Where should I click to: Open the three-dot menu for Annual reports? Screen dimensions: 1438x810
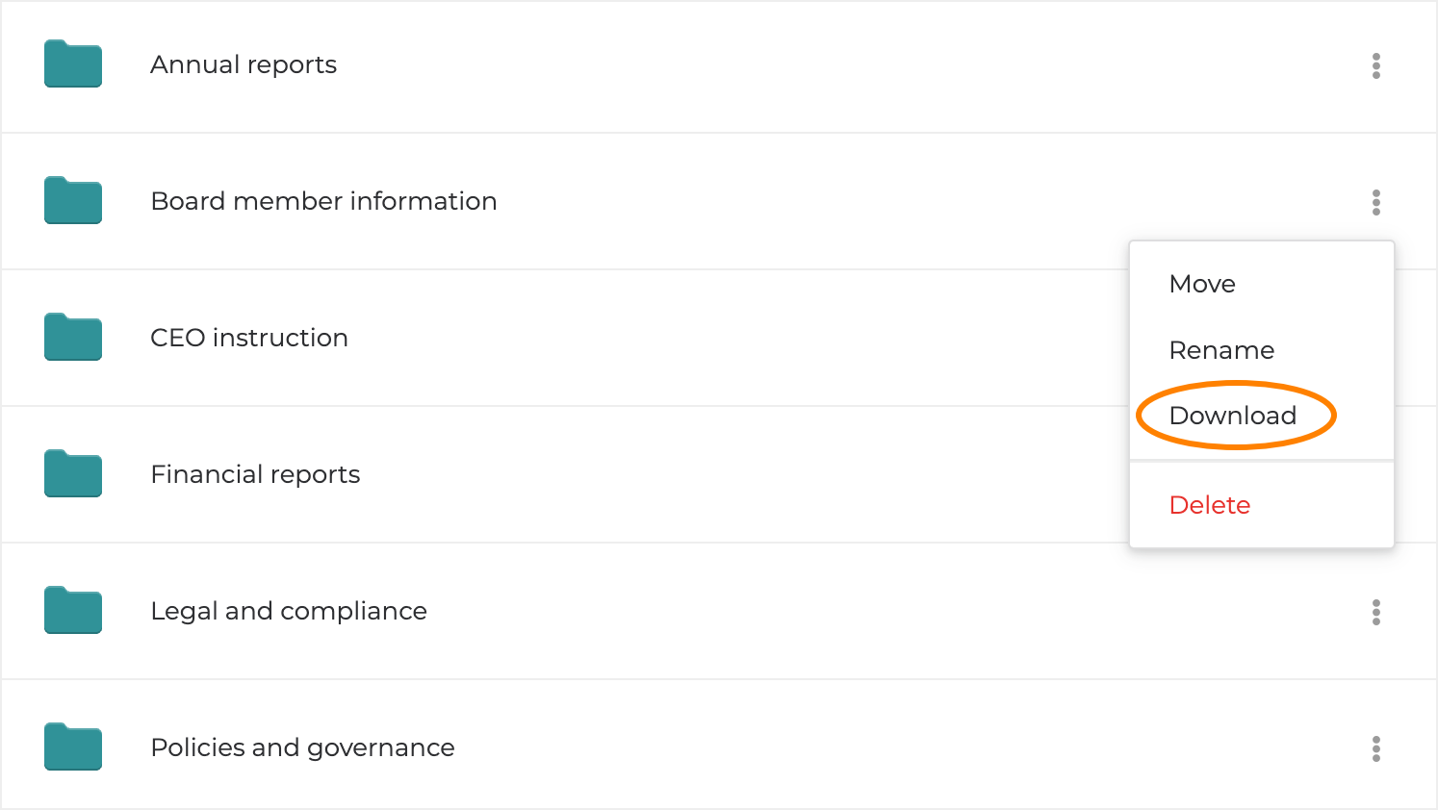tap(1376, 65)
